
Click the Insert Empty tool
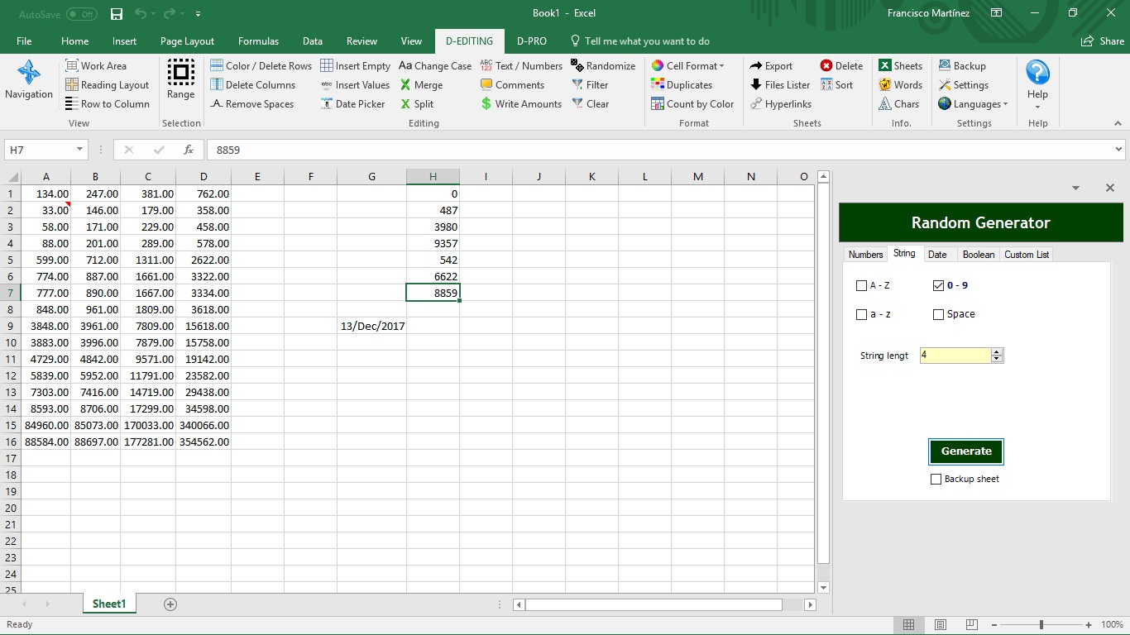coord(356,66)
